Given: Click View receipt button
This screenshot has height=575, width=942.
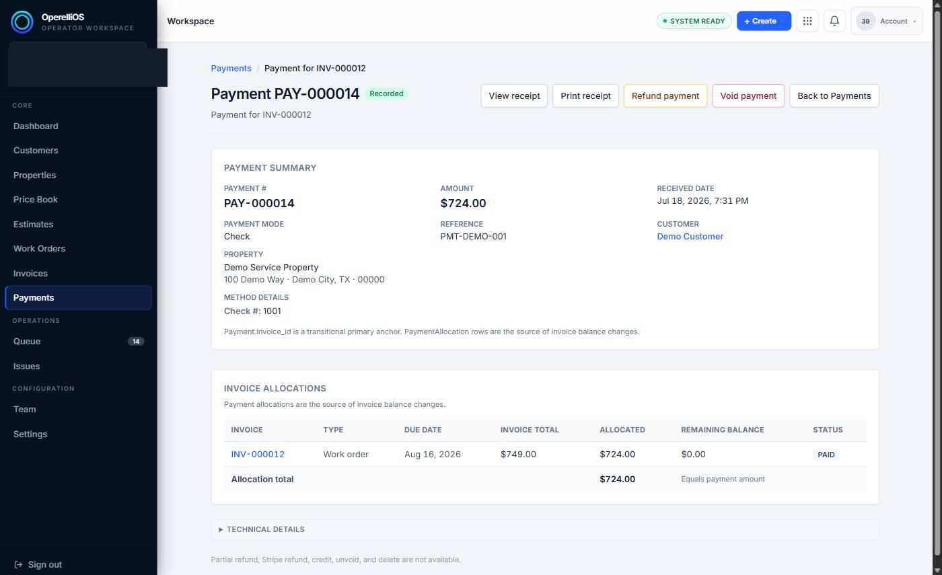Looking at the screenshot, I should tap(514, 95).
